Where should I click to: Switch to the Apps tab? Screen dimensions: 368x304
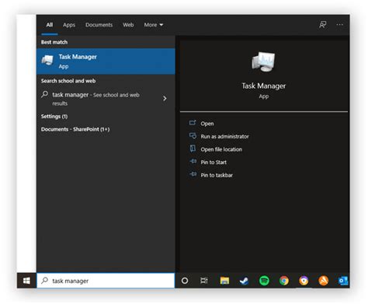(x=69, y=25)
